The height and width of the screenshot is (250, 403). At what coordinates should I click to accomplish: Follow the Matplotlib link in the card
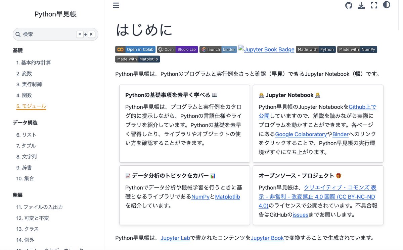coord(227,197)
